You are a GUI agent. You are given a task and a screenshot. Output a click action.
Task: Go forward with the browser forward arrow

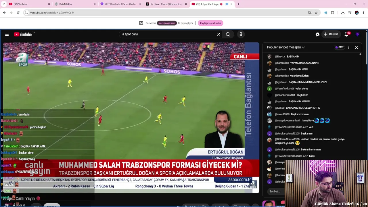coord(11,13)
